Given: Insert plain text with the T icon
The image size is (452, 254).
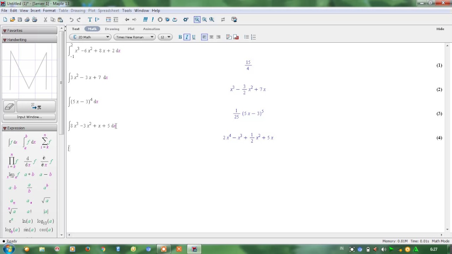Looking at the screenshot, I should click(x=90, y=19).
